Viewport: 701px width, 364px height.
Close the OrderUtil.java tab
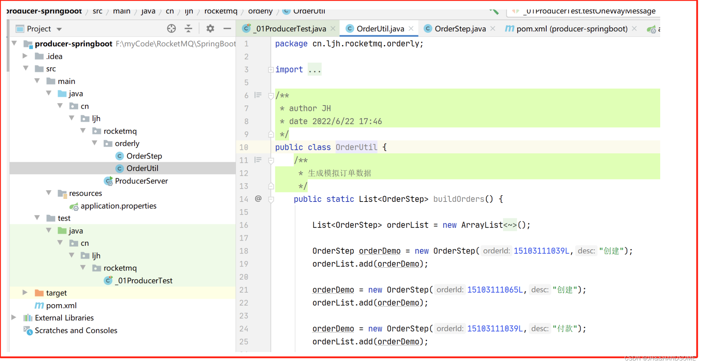[411, 28]
